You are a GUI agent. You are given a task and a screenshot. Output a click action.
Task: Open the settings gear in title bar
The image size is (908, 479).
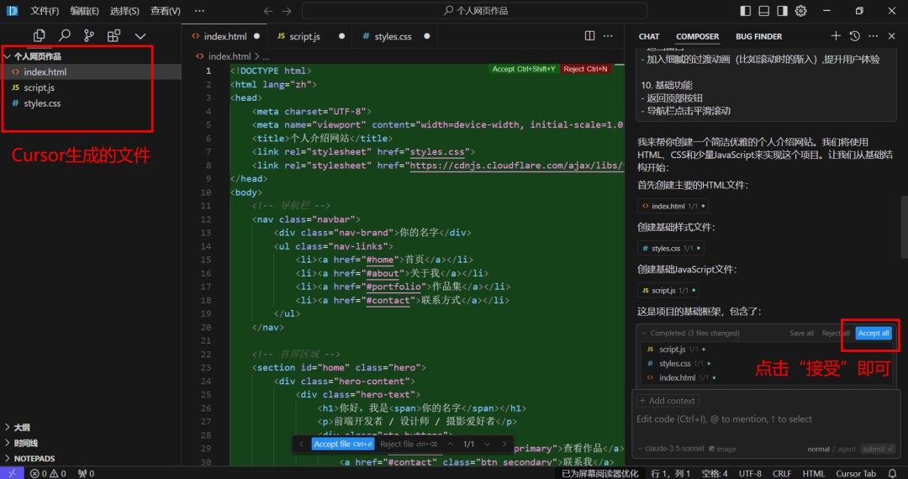pos(801,11)
